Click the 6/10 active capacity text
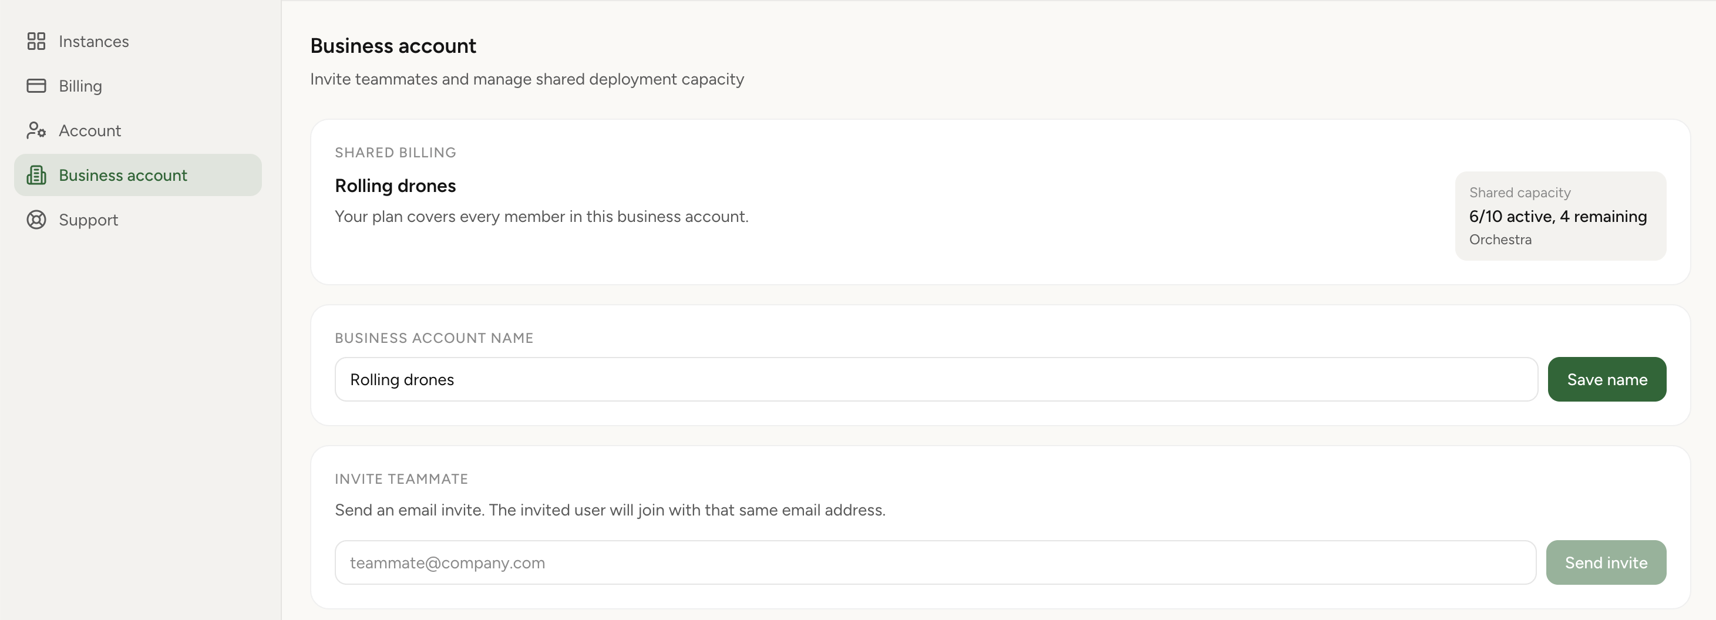Screen dimensions: 1716x620 point(1557,216)
